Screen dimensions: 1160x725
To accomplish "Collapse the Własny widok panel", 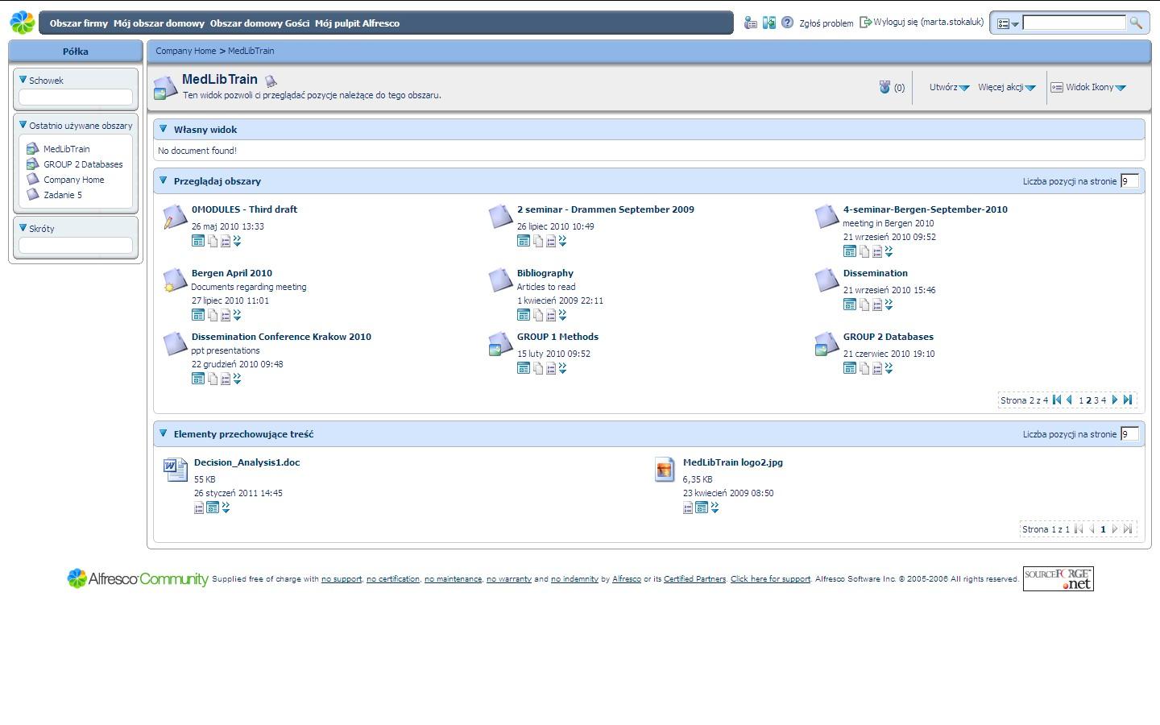I will pyautogui.click(x=163, y=129).
